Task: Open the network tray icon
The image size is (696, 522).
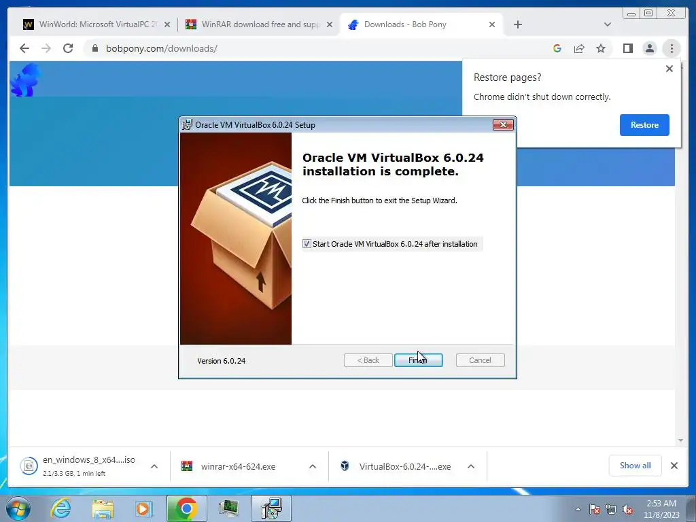Action: tap(611, 509)
